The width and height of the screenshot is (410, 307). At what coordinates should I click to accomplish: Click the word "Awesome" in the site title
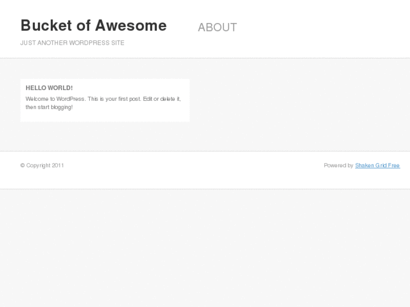131,25
